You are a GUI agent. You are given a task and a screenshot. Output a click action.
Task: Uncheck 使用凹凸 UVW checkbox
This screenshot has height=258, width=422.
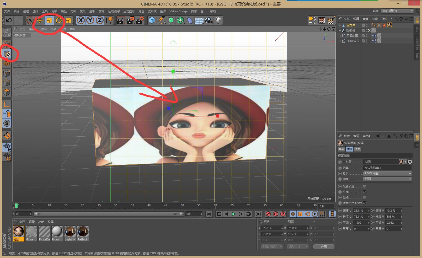(365, 203)
